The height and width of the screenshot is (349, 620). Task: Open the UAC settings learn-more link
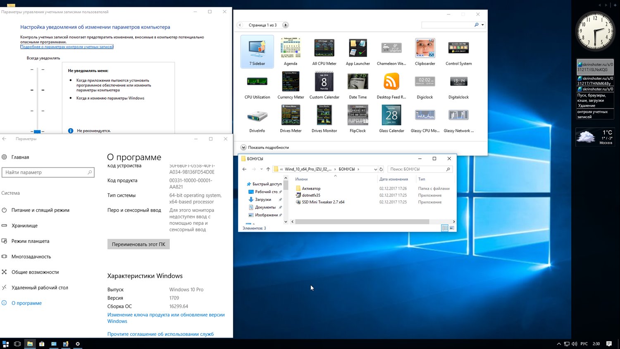[67, 47]
